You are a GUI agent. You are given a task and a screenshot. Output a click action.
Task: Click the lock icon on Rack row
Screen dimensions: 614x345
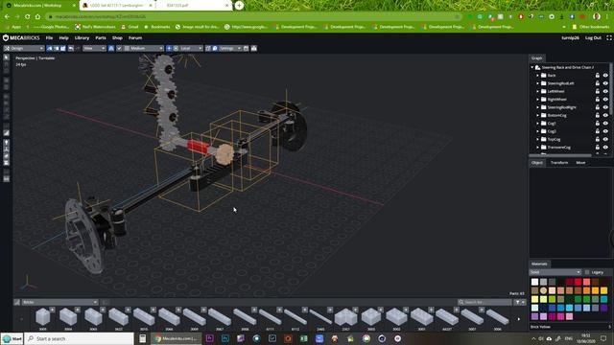pos(597,75)
